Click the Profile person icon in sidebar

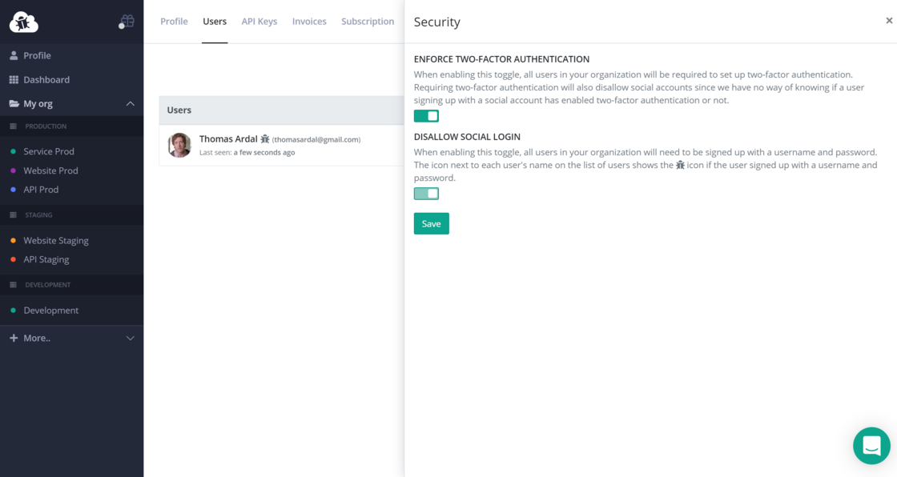pyautogui.click(x=14, y=55)
